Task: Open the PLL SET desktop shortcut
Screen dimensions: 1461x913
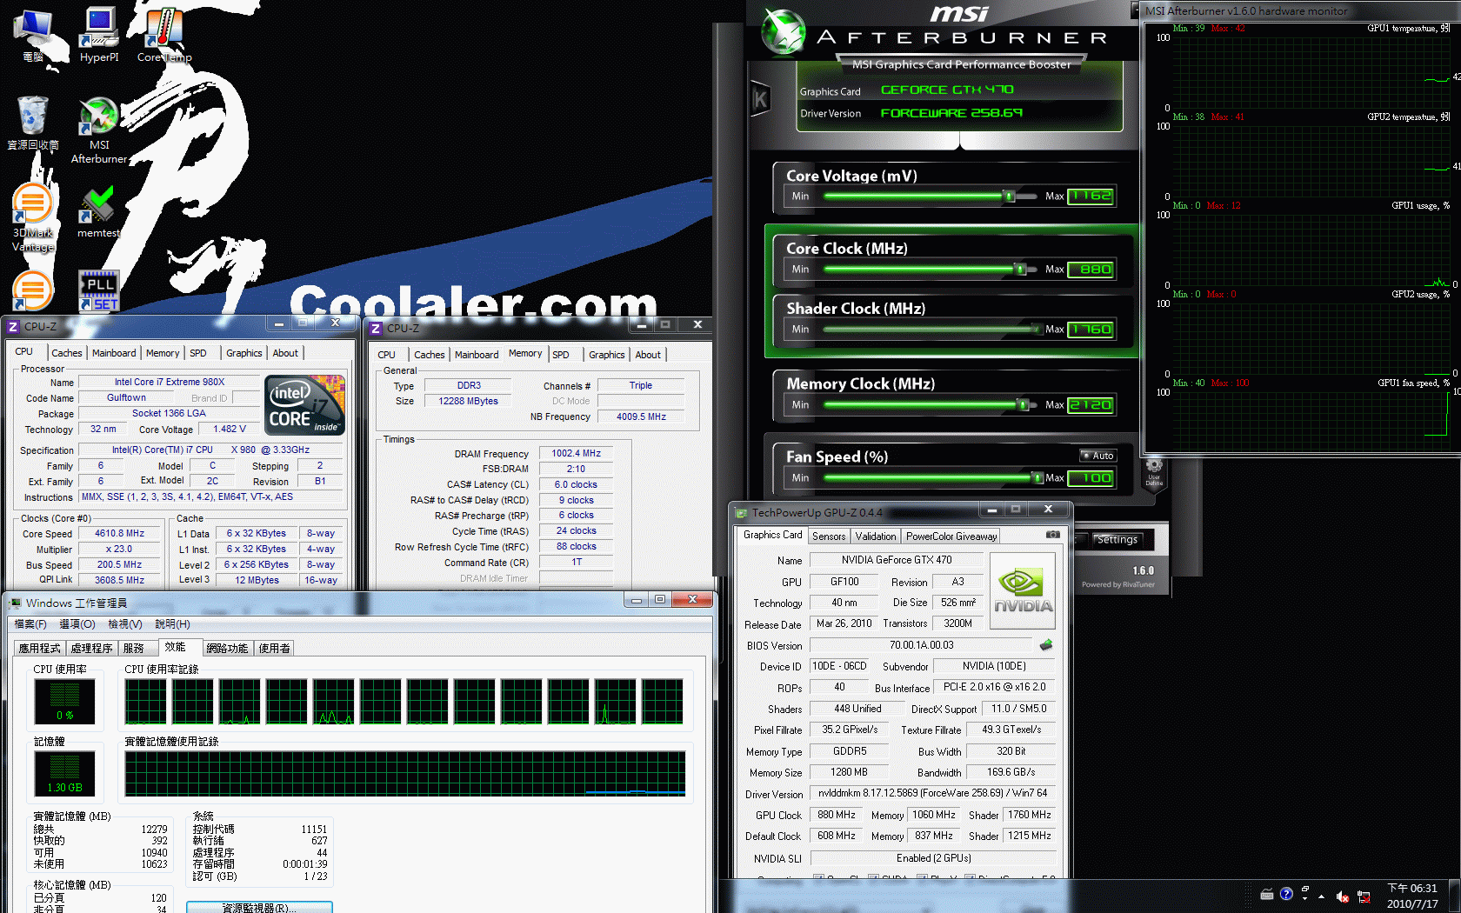Action: point(99,290)
